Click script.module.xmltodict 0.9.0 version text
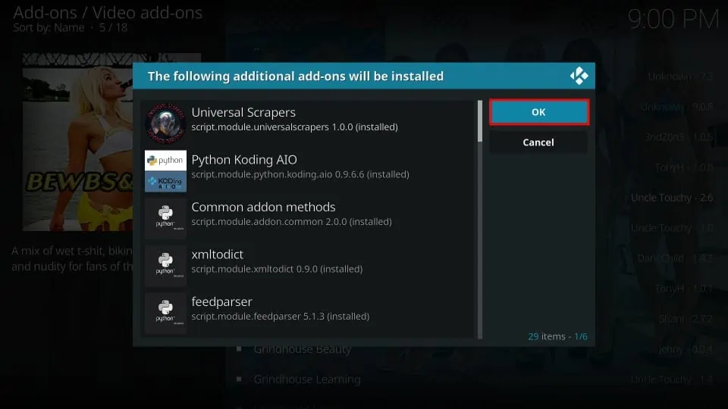Image resolution: width=728 pixels, height=409 pixels. (x=277, y=269)
